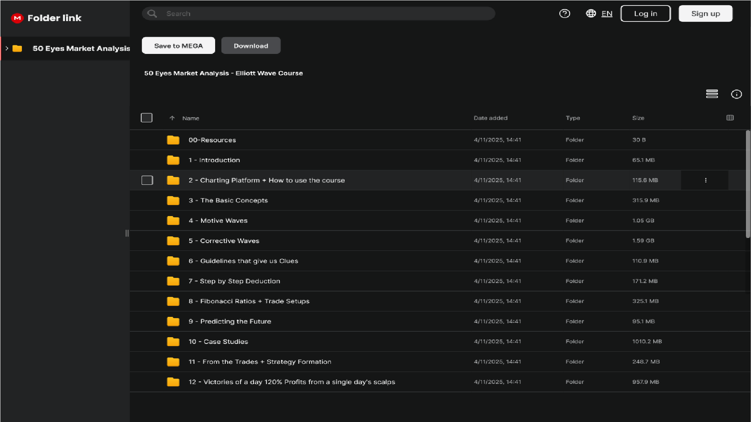This screenshot has width=751, height=422.
Task: Click the 1 - Introduction folder icon
Action: click(173, 160)
